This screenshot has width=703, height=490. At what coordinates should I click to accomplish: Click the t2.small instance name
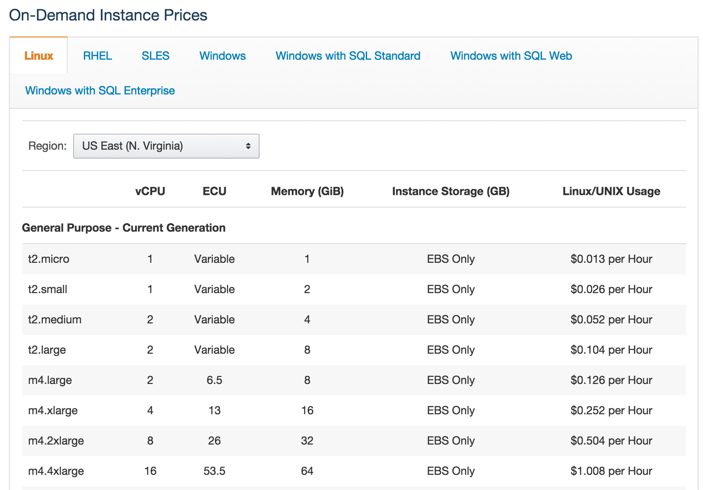(47, 289)
